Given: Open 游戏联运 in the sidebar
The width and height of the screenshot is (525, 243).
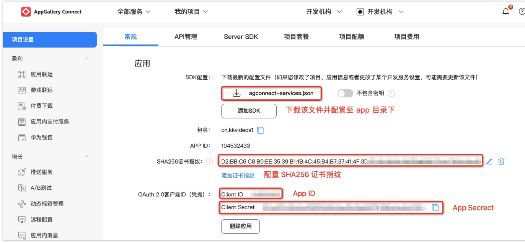Looking at the screenshot, I should coord(42,90).
